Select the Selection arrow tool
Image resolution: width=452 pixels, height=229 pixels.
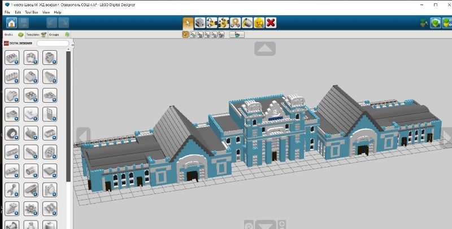188,23
